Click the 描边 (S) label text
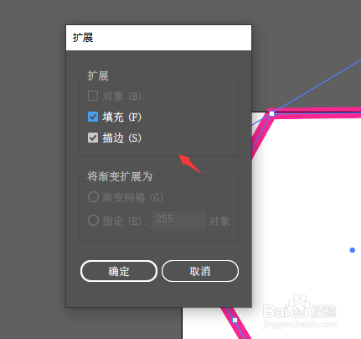This screenshot has height=339, width=361. click(x=122, y=138)
